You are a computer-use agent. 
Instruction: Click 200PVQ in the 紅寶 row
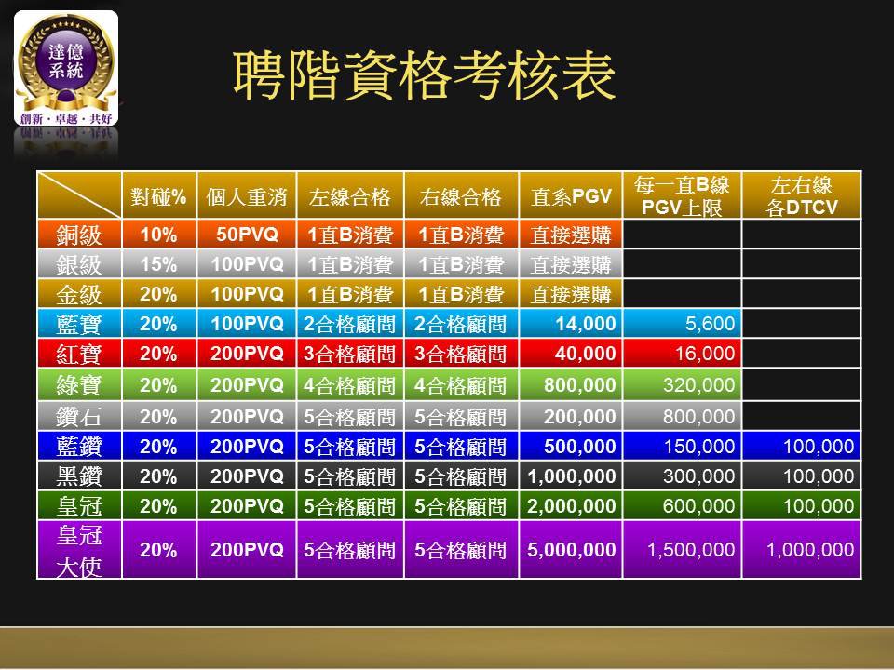(247, 354)
